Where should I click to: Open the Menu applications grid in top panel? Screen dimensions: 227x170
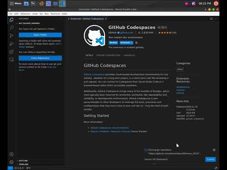tap(16, 3)
